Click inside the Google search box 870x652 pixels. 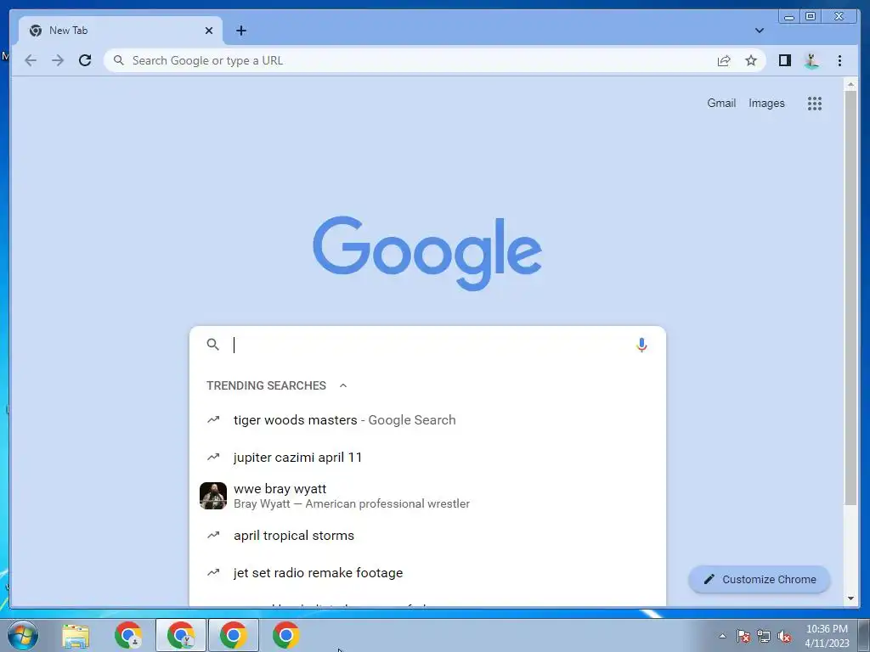pyautogui.click(x=427, y=345)
